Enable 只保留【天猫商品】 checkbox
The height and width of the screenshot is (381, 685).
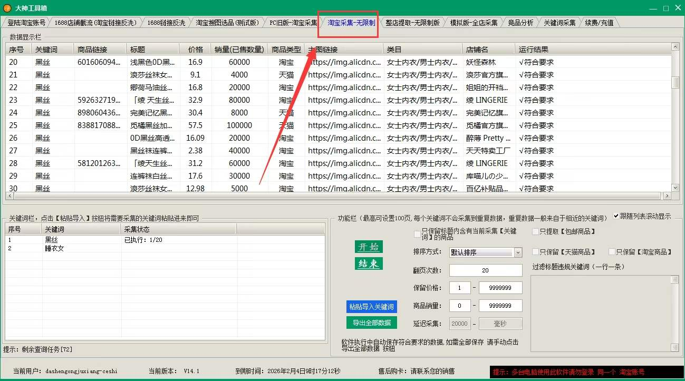[x=536, y=252]
